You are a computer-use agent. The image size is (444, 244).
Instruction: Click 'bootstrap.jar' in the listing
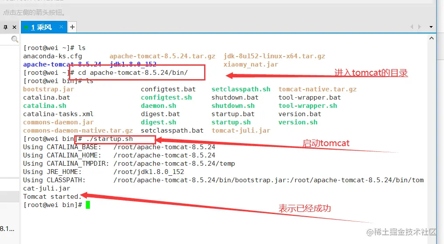tap(49, 89)
